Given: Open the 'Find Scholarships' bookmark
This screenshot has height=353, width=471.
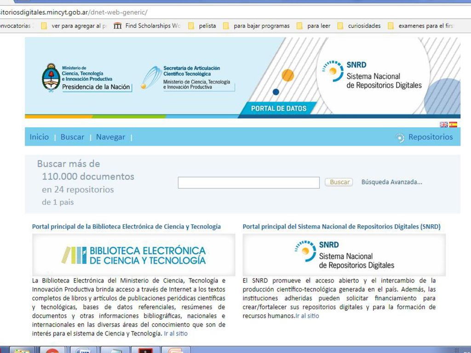Looking at the screenshot, I should click(x=147, y=26).
